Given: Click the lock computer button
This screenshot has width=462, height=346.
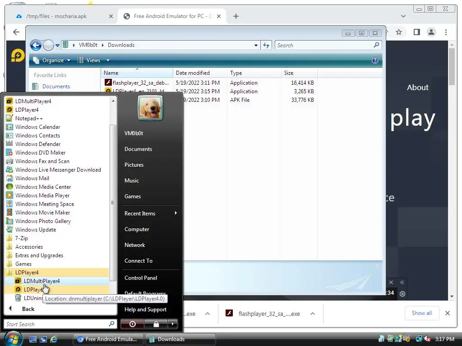Looking at the screenshot, I should tap(156, 324).
